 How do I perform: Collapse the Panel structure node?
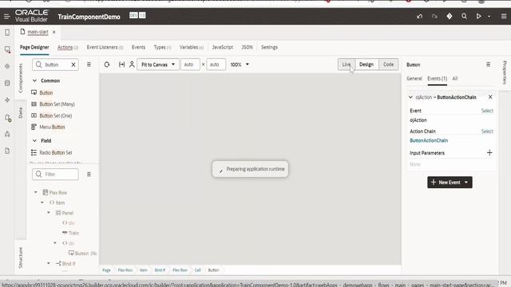pos(49,213)
